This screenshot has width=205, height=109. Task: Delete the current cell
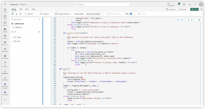199,20
